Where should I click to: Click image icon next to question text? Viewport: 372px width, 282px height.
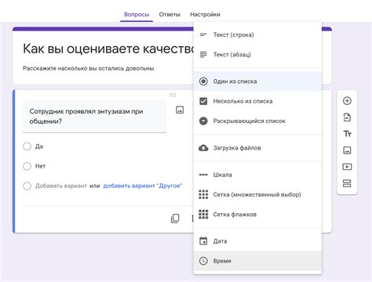tap(180, 110)
